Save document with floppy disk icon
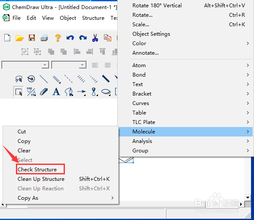The width and height of the screenshot is (254, 220). point(32,38)
